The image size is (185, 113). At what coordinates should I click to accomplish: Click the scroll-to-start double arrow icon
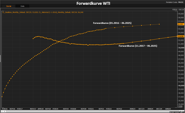click(x=2, y=111)
